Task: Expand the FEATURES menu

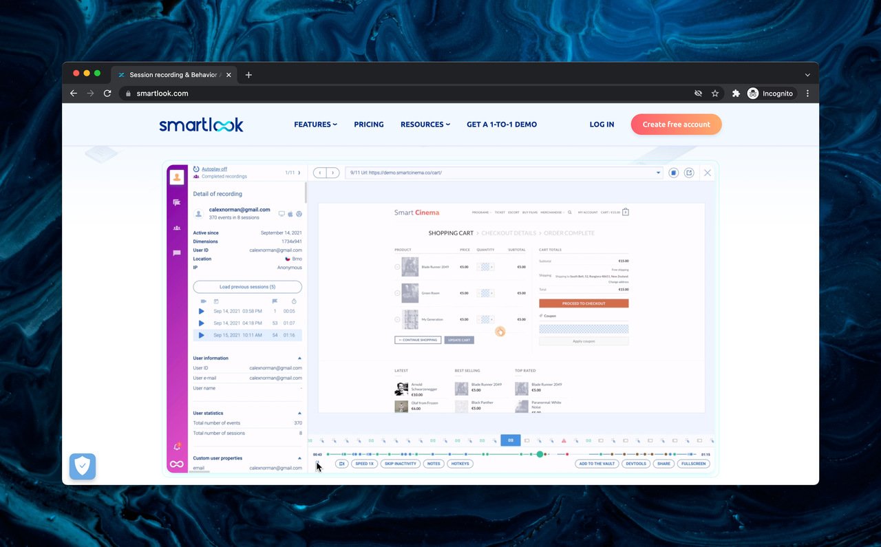Action: click(x=315, y=125)
